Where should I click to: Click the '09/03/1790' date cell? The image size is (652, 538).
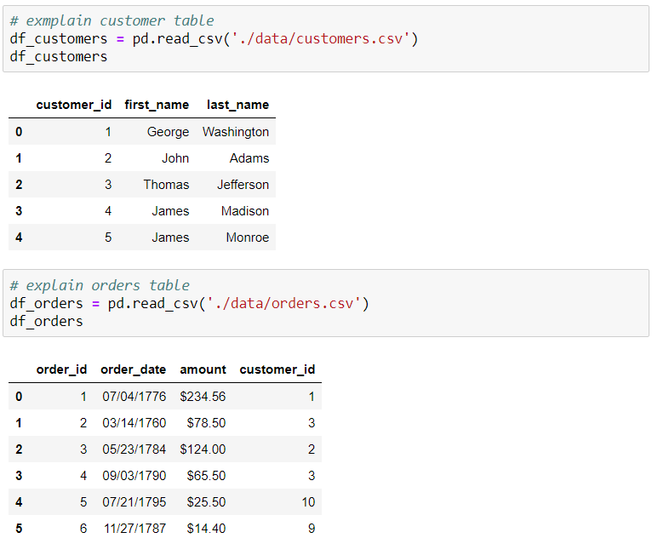point(134,476)
